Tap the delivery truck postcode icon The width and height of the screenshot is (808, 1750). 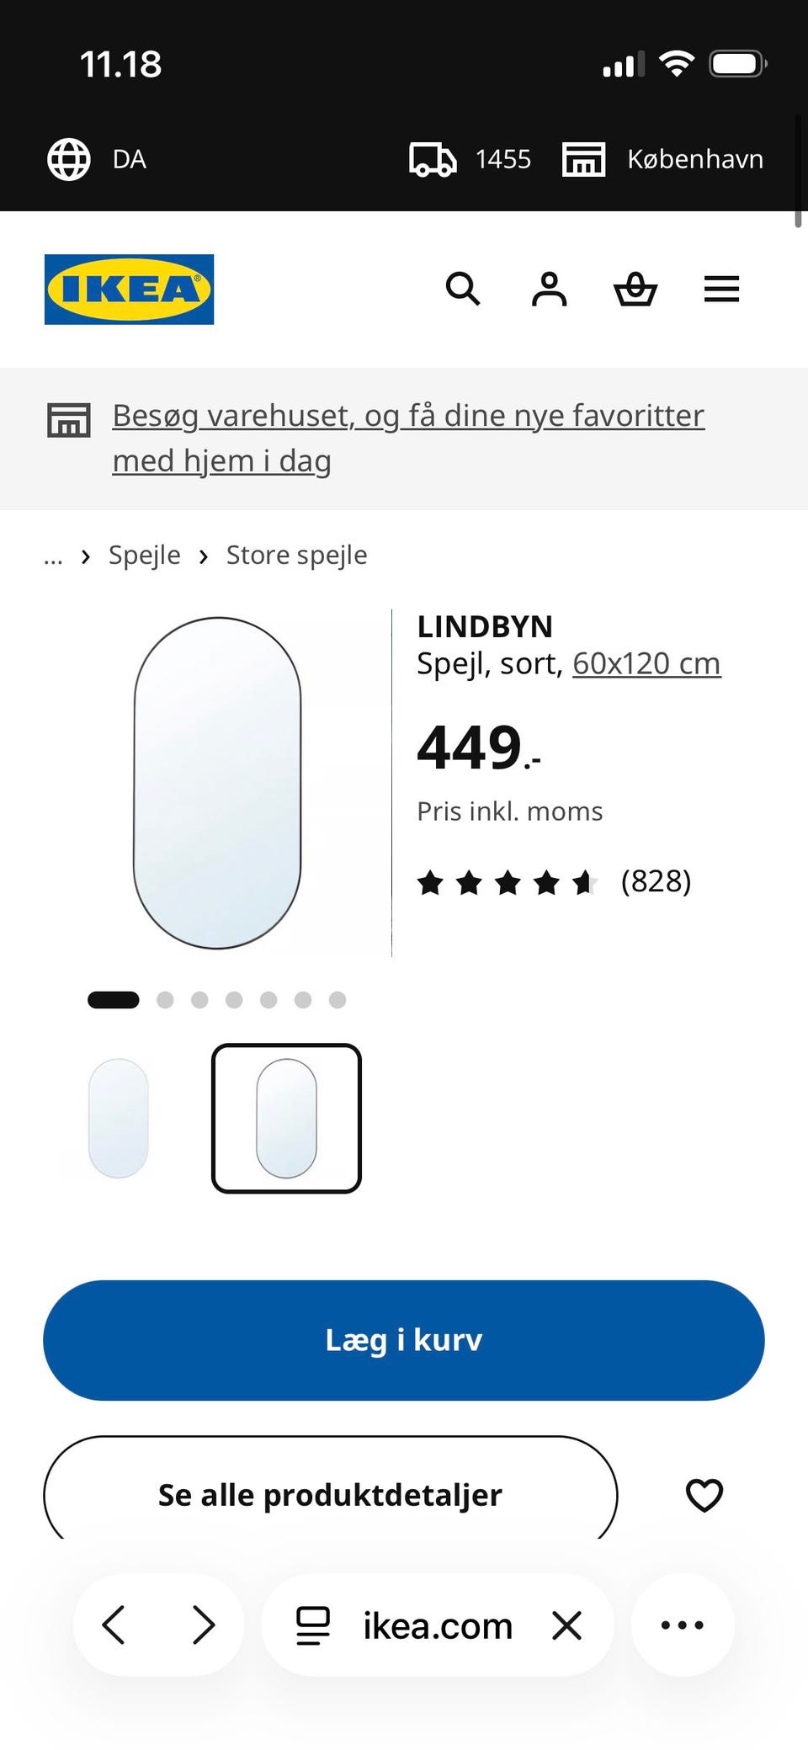433,159
